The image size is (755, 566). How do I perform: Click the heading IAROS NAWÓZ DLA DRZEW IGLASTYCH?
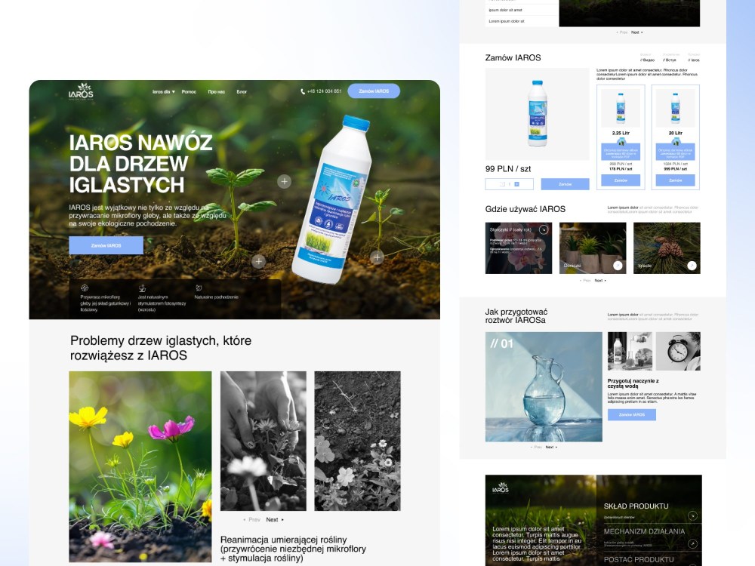(140, 164)
